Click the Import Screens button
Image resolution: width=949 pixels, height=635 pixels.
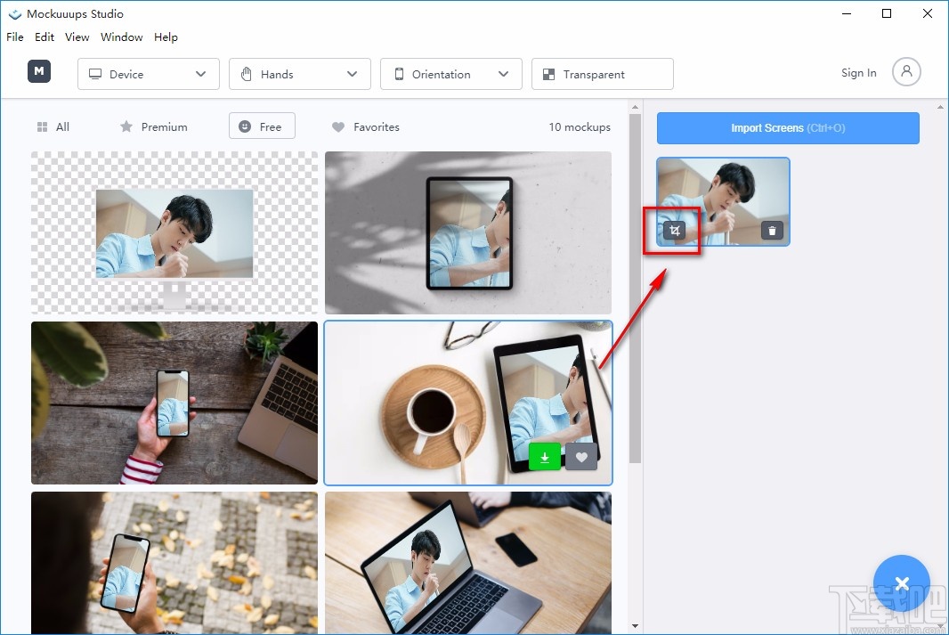coord(787,127)
